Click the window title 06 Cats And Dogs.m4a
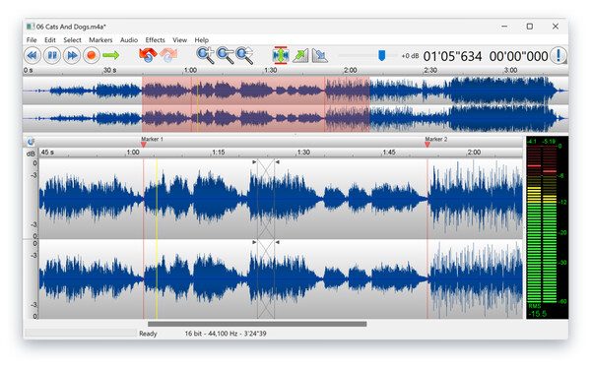The width and height of the screenshot is (591, 369). 71,27
